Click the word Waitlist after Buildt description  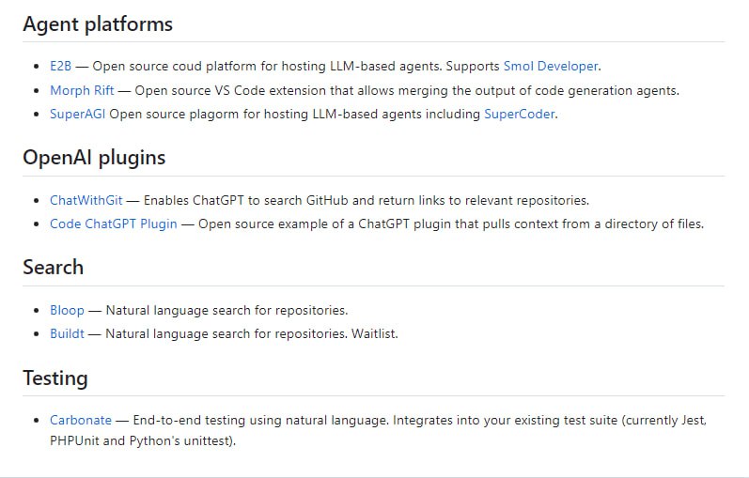pyautogui.click(x=374, y=334)
